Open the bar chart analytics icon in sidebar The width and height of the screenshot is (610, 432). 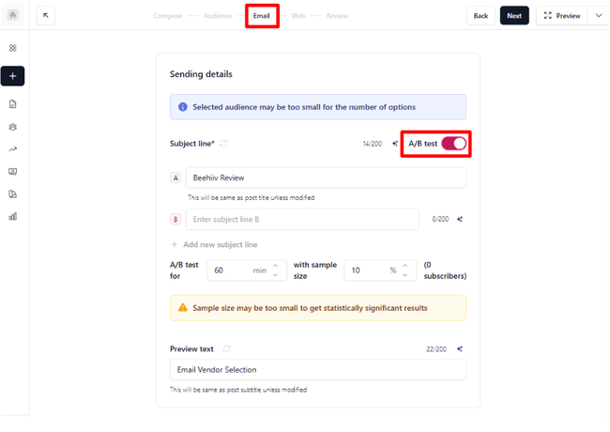click(13, 216)
